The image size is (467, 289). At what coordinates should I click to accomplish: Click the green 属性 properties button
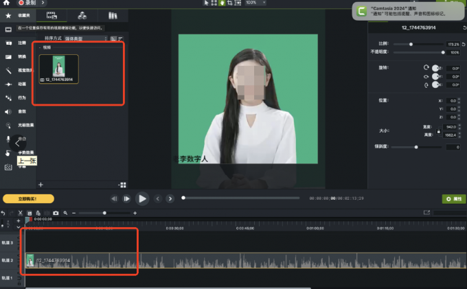[453, 198]
